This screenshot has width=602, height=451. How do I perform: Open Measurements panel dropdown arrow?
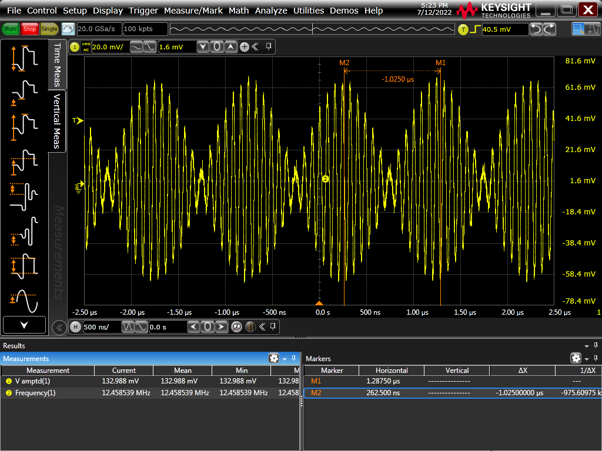[x=285, y=359]
